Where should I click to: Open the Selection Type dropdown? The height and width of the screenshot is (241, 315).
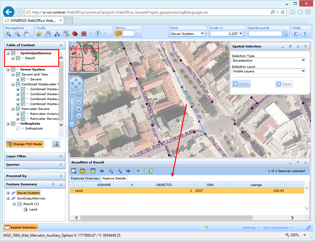click(x=303, y=60)
